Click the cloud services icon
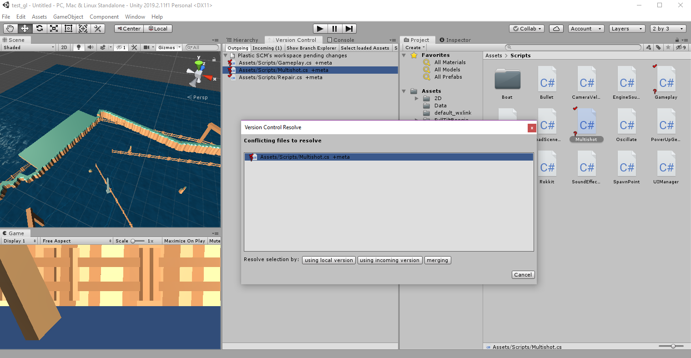The image size is (691, 358). click(x=556, y=28)
